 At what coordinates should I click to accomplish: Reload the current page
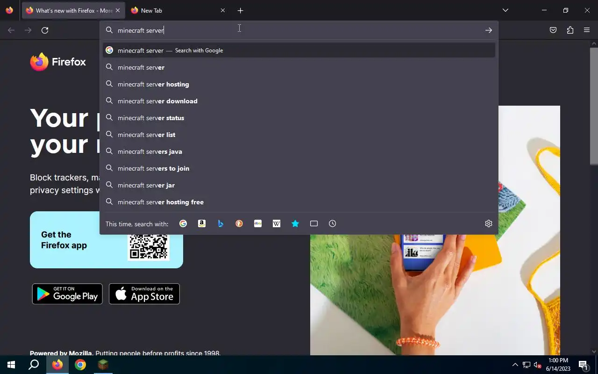[x=45, y=30]
